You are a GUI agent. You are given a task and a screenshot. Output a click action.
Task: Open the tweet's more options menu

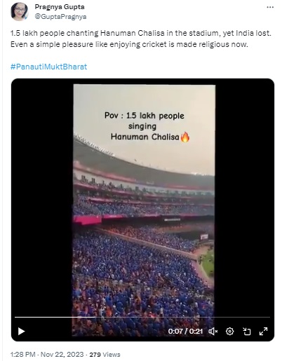[270, 7]
